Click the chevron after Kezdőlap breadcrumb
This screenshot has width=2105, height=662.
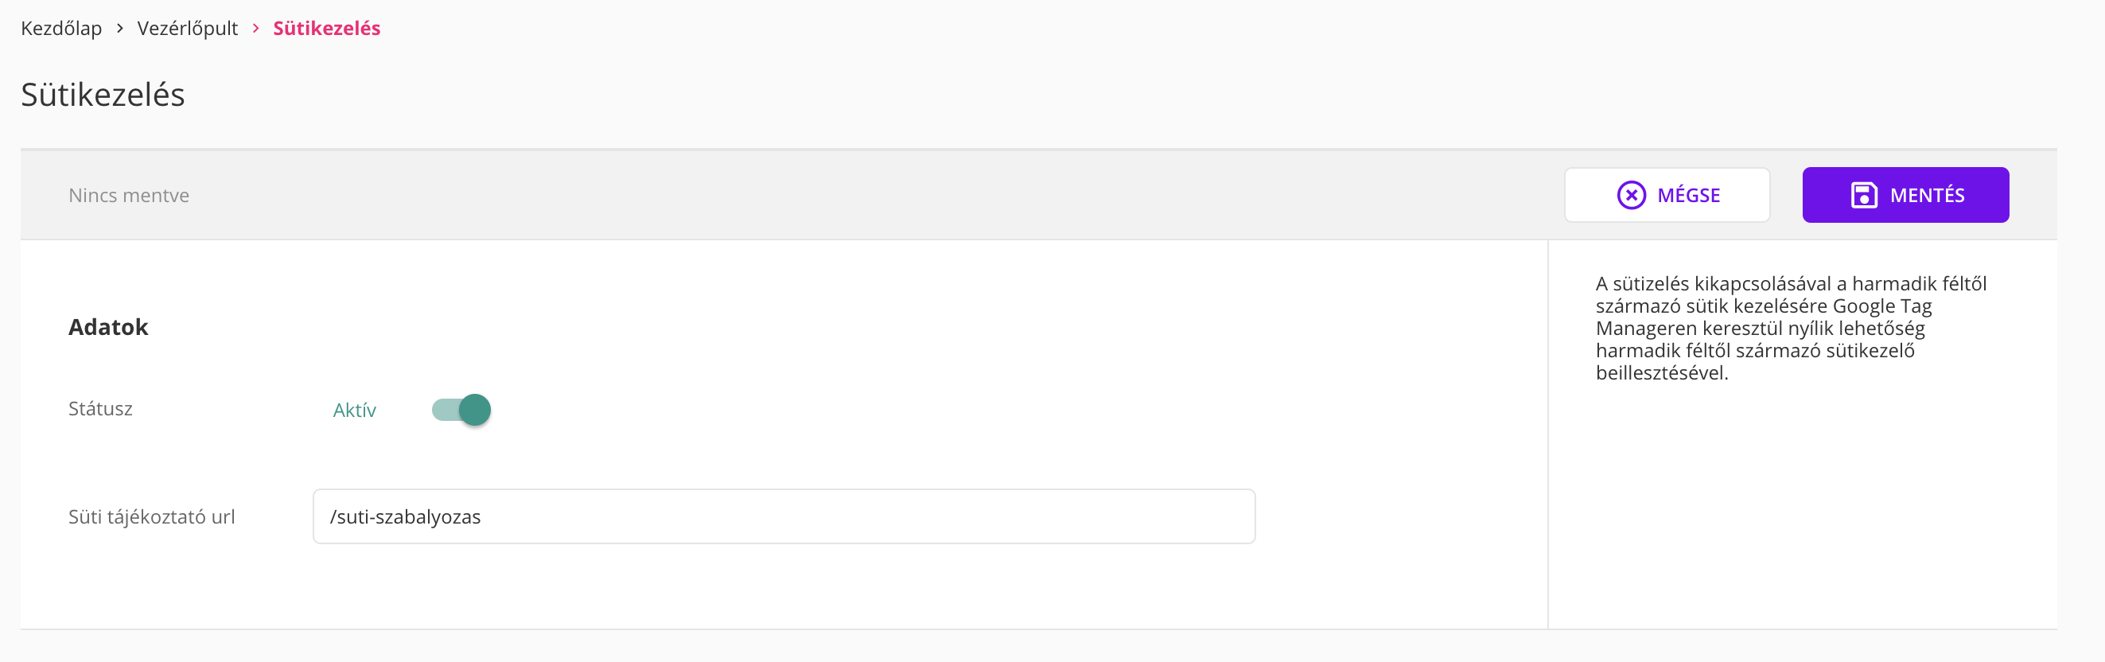pos(120,29)
